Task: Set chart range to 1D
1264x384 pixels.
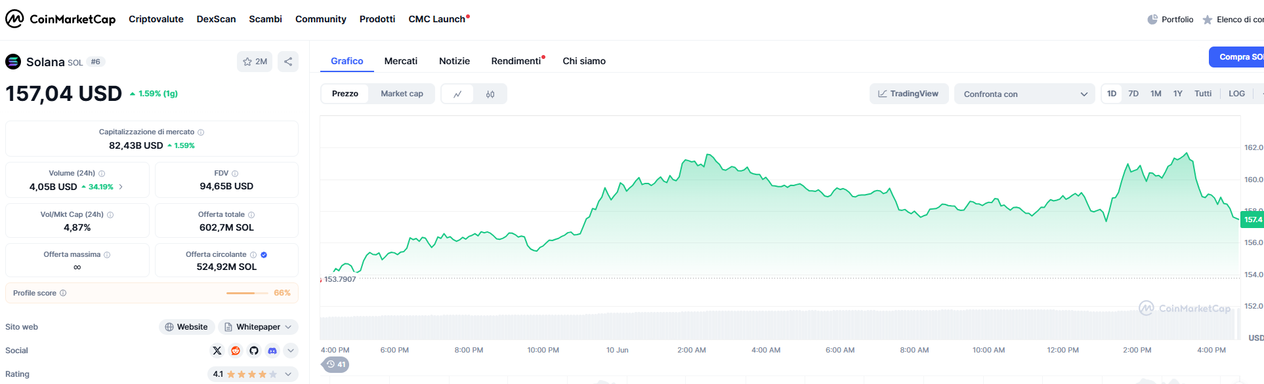Action: coord(1112,94)
